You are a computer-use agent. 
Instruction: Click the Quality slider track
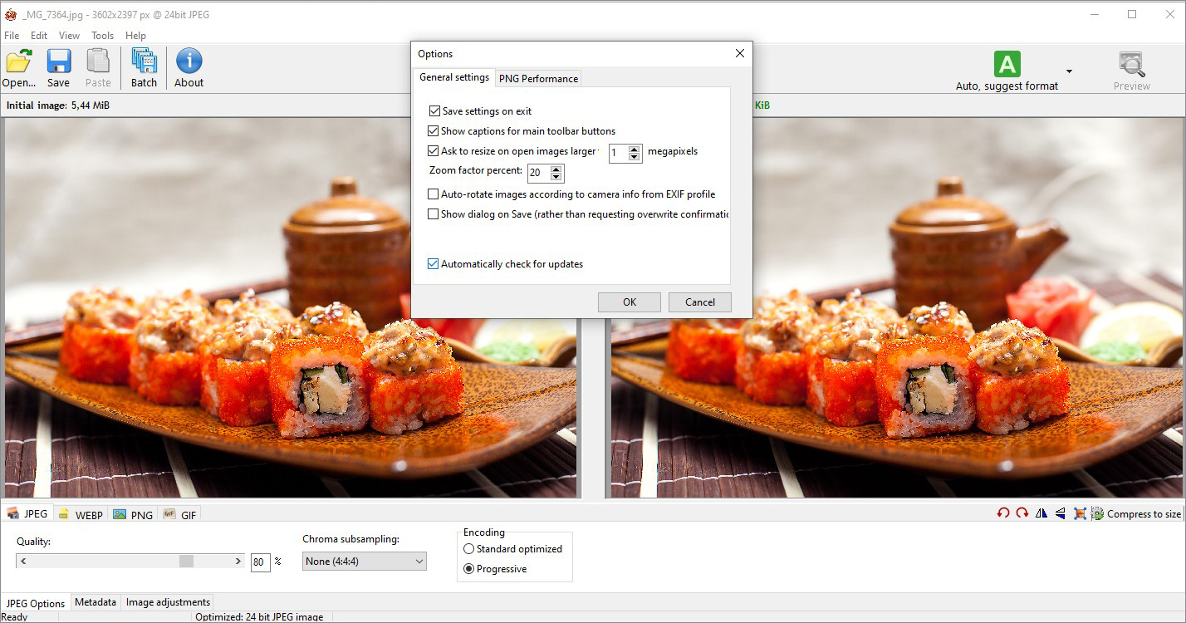130,562
